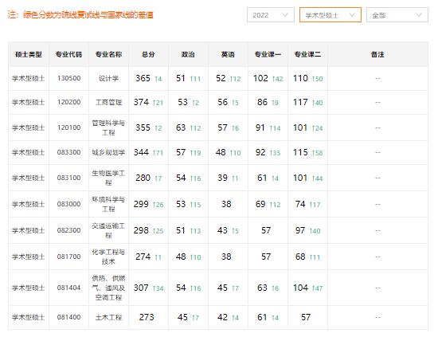
Task: Click the 政治 column header
Action: [188, 54]
